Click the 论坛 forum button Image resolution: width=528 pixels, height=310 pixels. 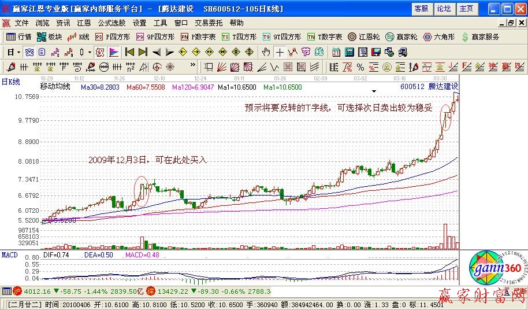[x=444, y=9]
